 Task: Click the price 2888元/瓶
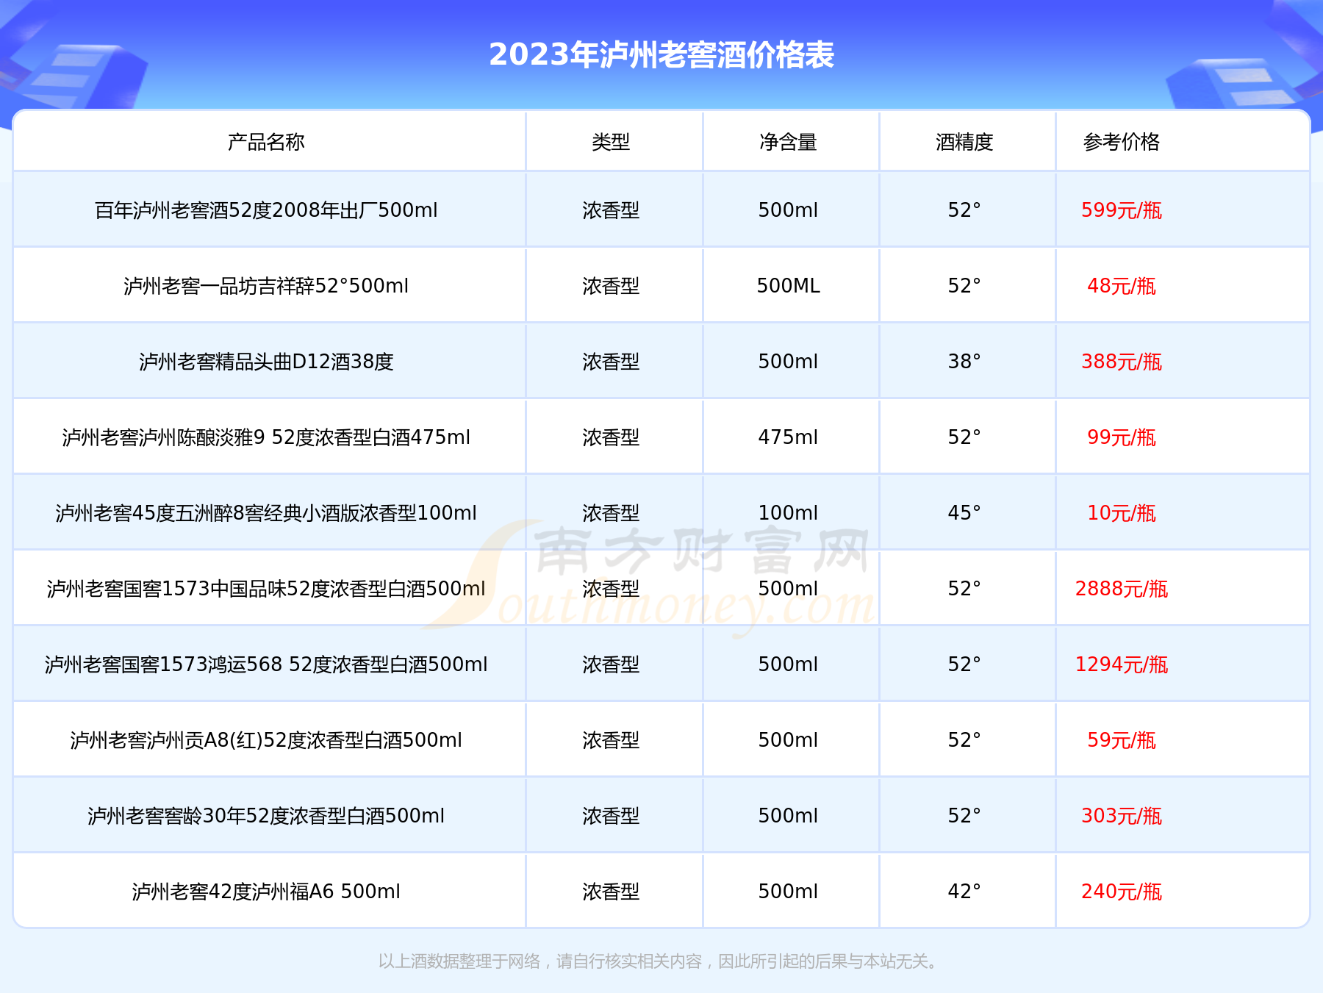point(1122,589)
